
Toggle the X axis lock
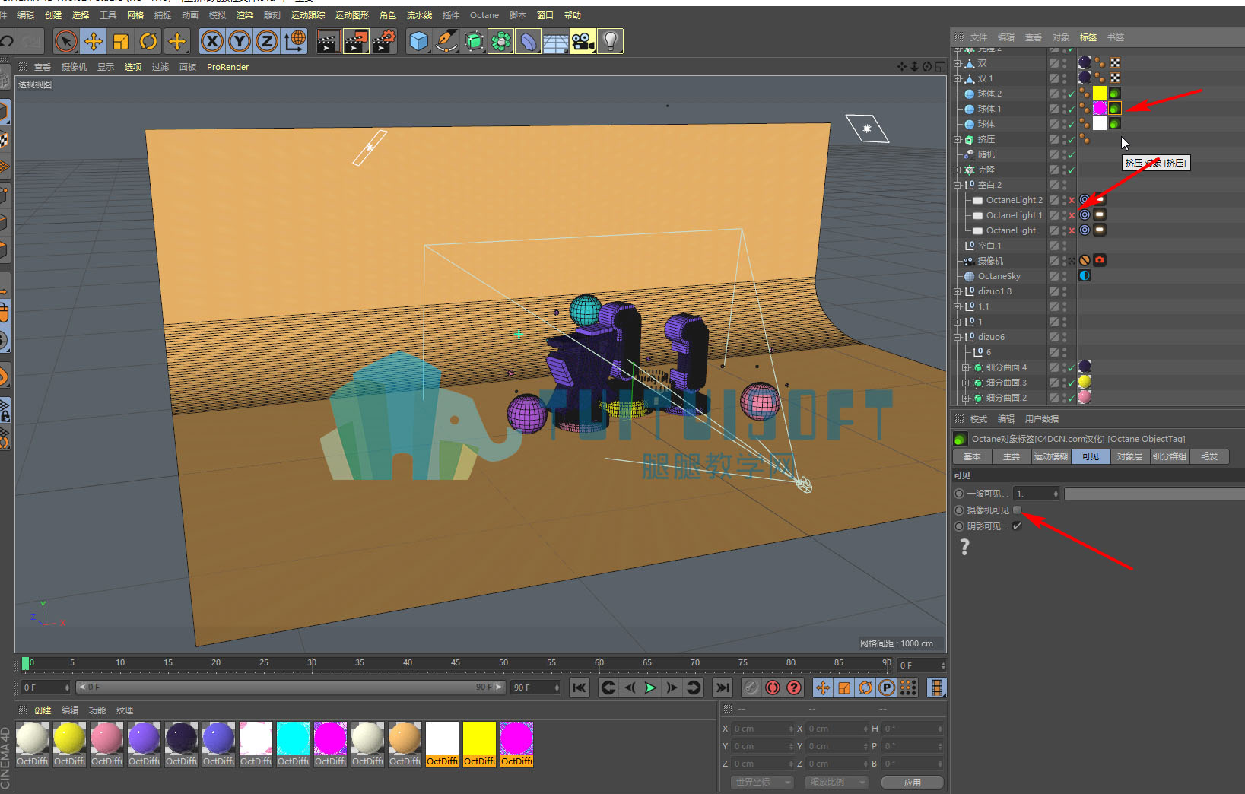(x=212, y=41)
